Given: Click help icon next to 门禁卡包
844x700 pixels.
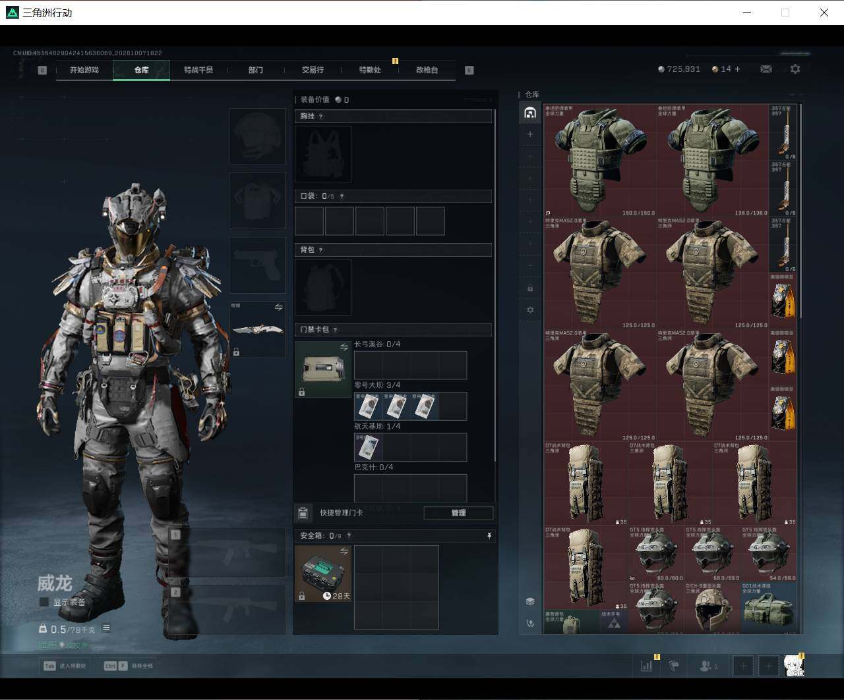Looking at the screenshot, I should point(335,329).
